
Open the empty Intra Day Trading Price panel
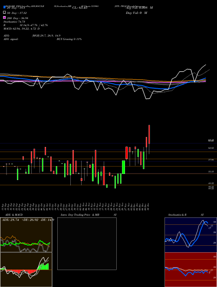coord(87,244)
